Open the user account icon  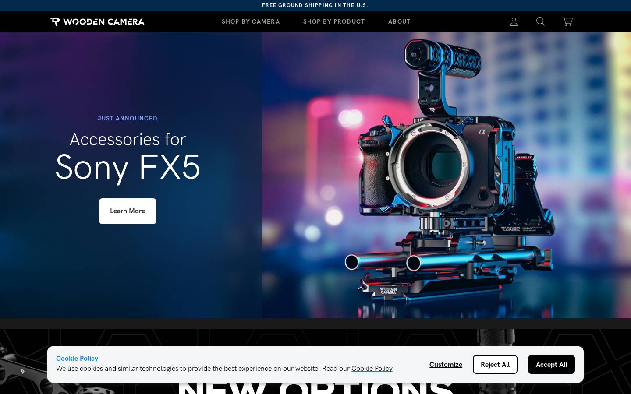[x=514, y=21]
